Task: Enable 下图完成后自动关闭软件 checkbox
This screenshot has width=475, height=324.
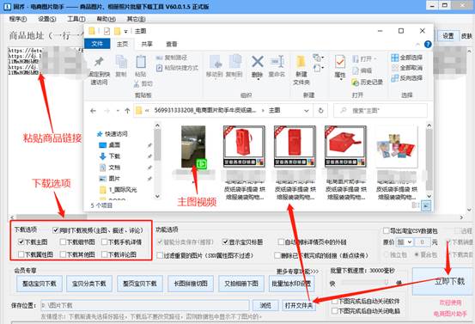Action: click(x=334, y=302)
